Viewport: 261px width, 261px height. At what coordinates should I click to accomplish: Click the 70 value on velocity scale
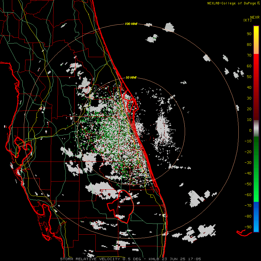[x=249, y=55]
